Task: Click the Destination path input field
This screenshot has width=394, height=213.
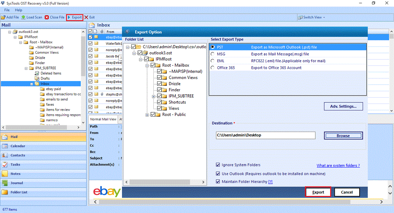Action: (x=265, y=135)
